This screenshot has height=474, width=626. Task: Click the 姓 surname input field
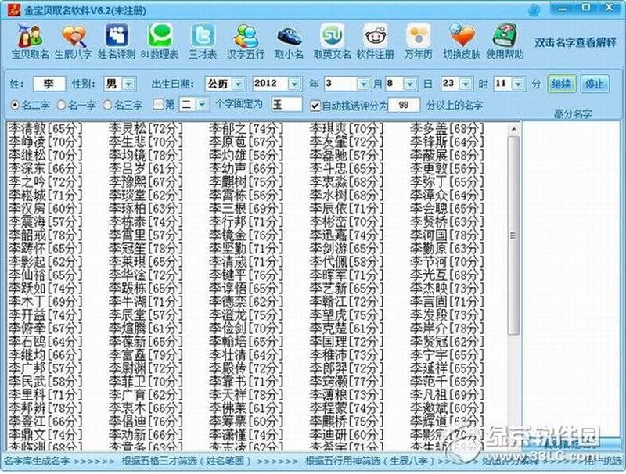click(49, 84)
